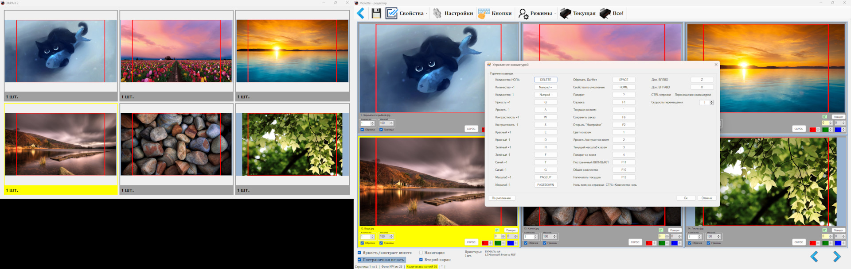Viewport: 851px width, 269px height.
Task: Click the Кнопки keyboard icon
Action: point(484,13)
